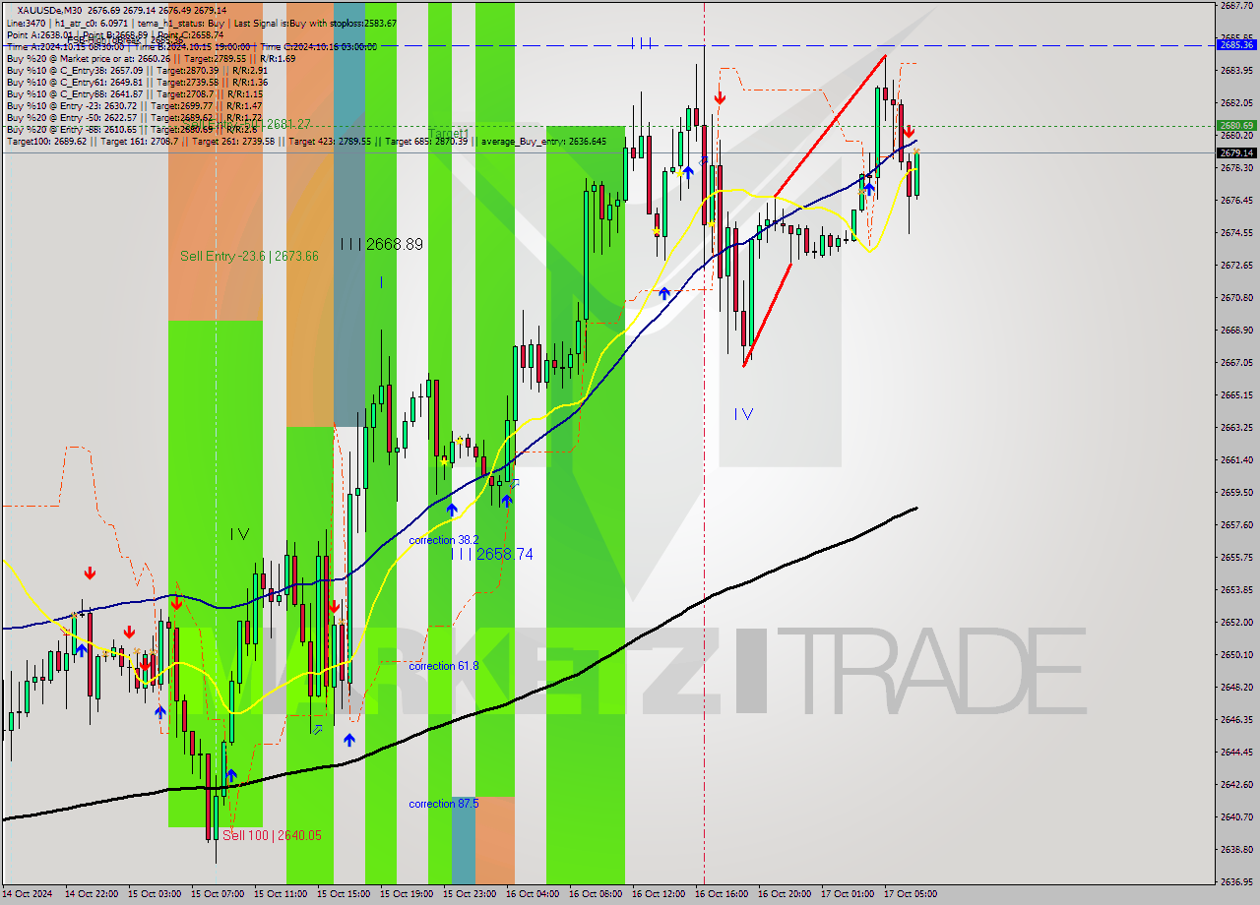This screenshot has width=1260, height=905.
Task: Click the 2636.95 price axis value
Action: pos(1236,881)
